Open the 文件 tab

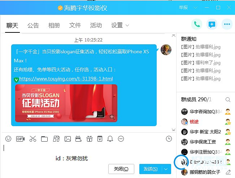pyautogui.click(x=75, y=26)
